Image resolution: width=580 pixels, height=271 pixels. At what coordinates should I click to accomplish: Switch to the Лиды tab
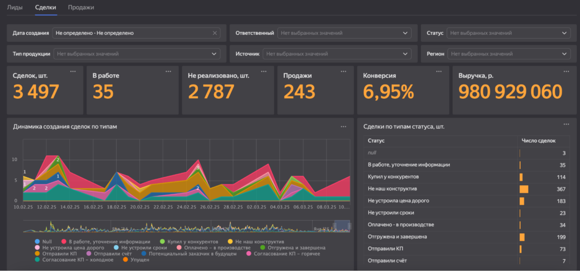tap(15, 7)
